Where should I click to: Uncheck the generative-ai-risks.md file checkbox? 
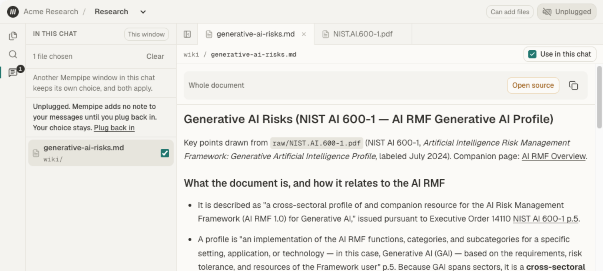click(x=165, y=153)
